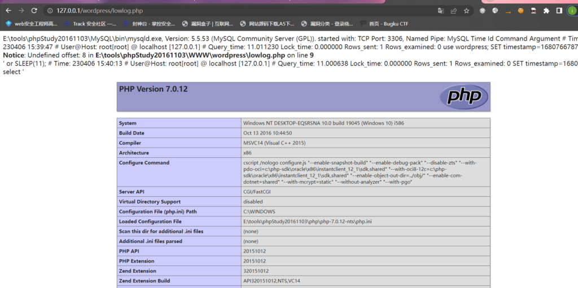Screen dimensions: 578x288
Task: Click the browser back arrow
Action: coord(8,11)
